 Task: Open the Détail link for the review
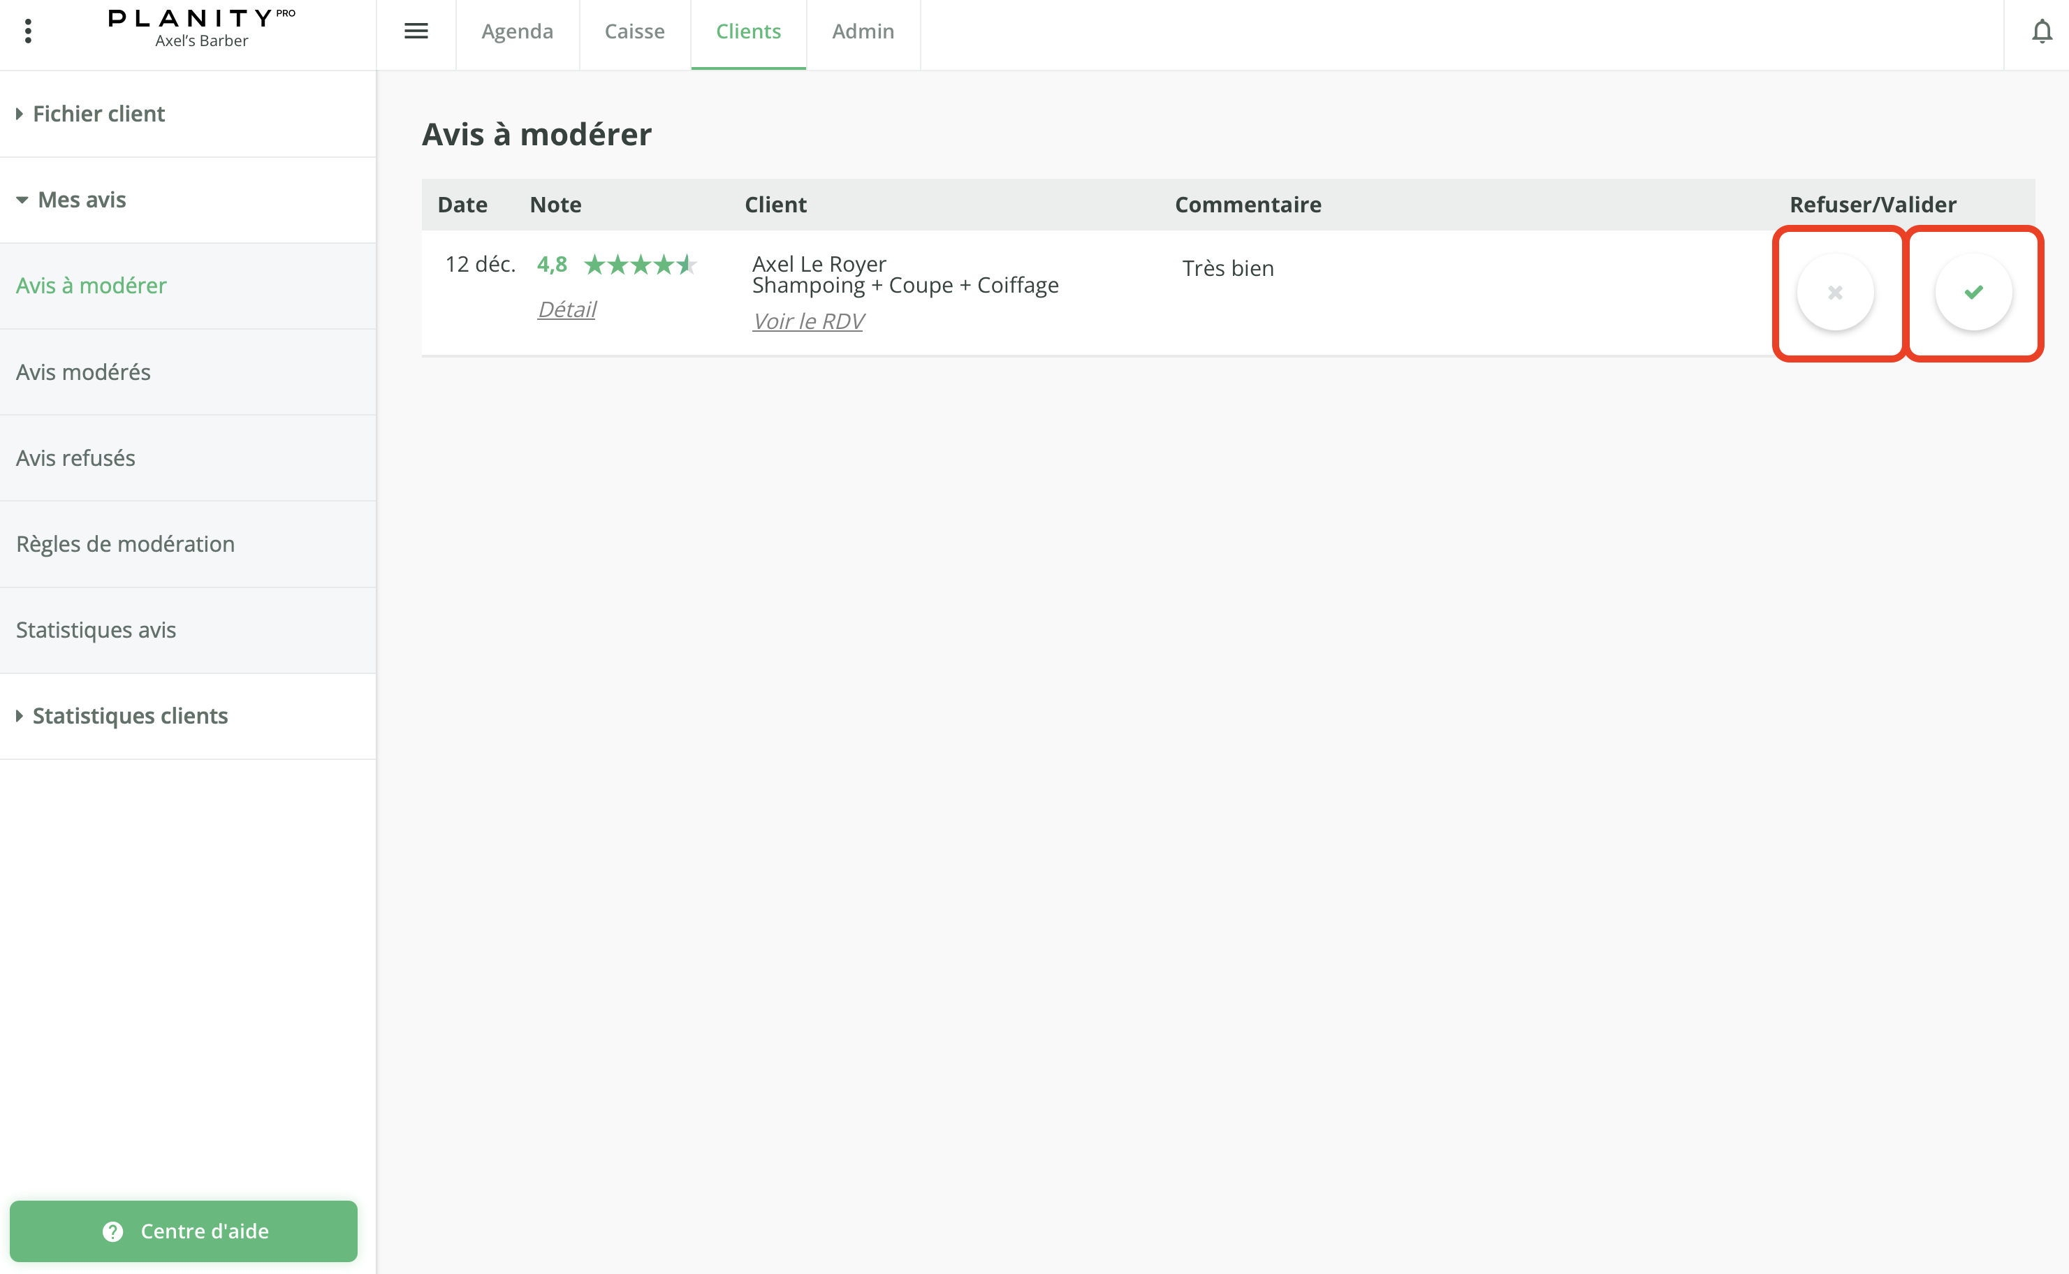pyautogui.click(x=566, y=309)
